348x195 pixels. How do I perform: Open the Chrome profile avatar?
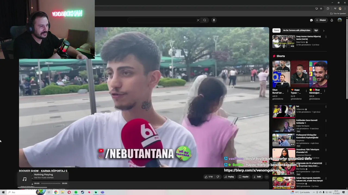[340, 8]
